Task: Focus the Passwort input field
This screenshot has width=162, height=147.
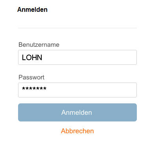Action: pyautogui.click(x=77, y=90)
